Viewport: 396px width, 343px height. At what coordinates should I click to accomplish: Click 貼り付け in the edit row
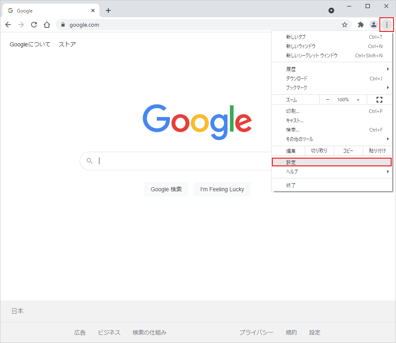(377, 151)
